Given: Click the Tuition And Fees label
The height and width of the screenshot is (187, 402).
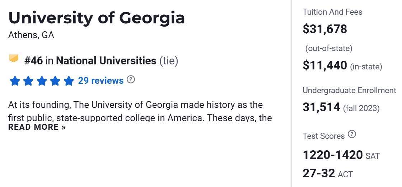Looking at the screenshot, I should 332,12.
